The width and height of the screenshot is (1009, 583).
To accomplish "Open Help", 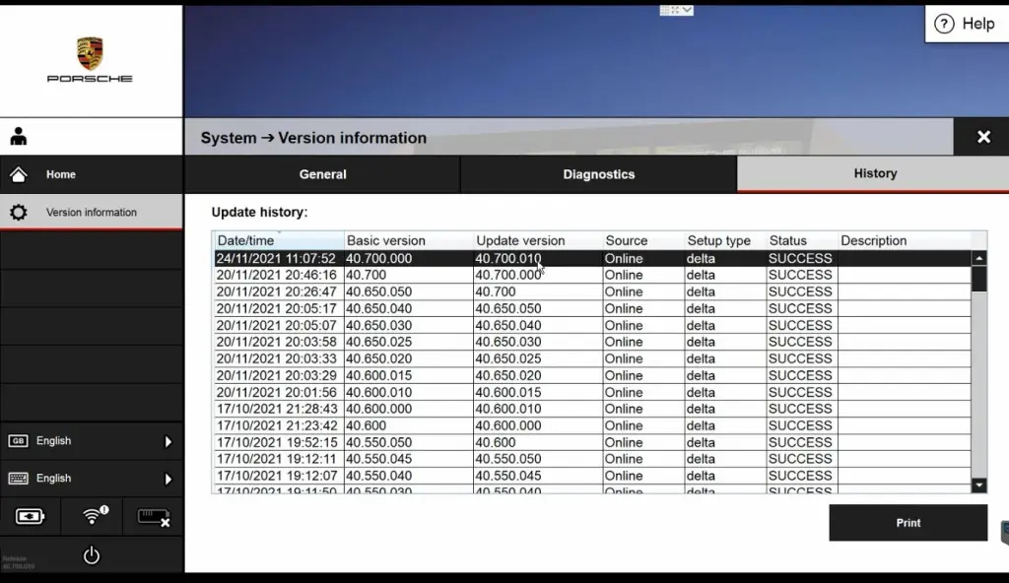I will coord(966,24).
